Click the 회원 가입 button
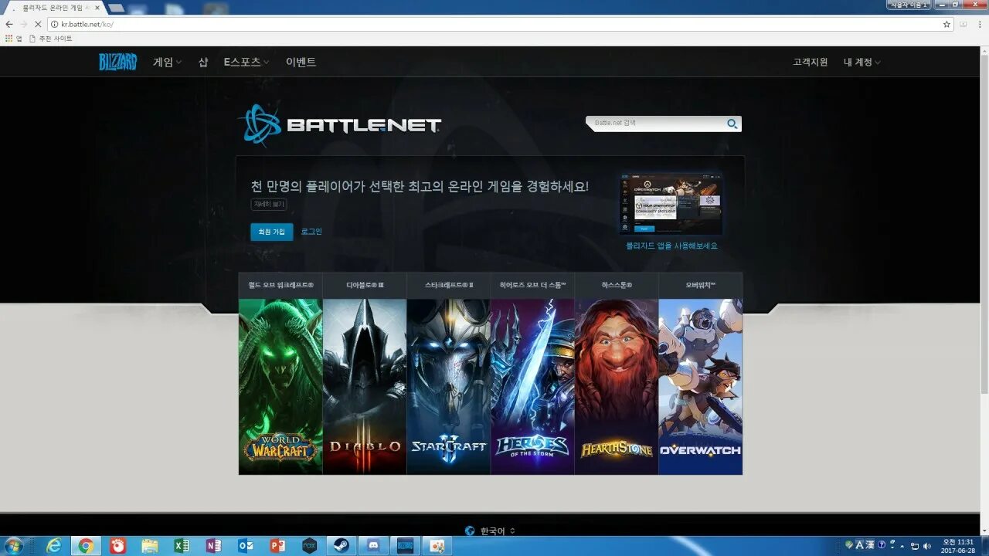Viewport: 989px width, 556px height. click(272, 232)
